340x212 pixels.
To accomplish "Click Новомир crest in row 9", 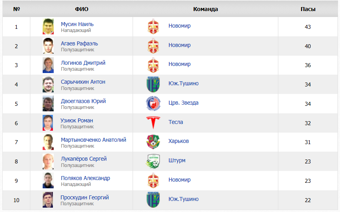I will [153, 180].
